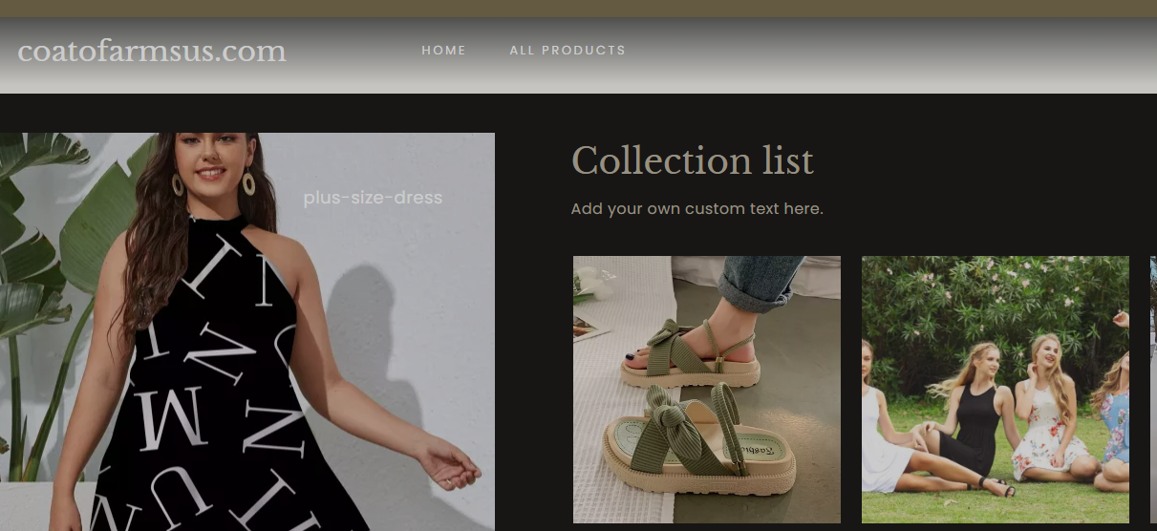Screen dimensions: 1157x531
Task: Open the coatofarmsus.com site logo
Action: [152, 51]
